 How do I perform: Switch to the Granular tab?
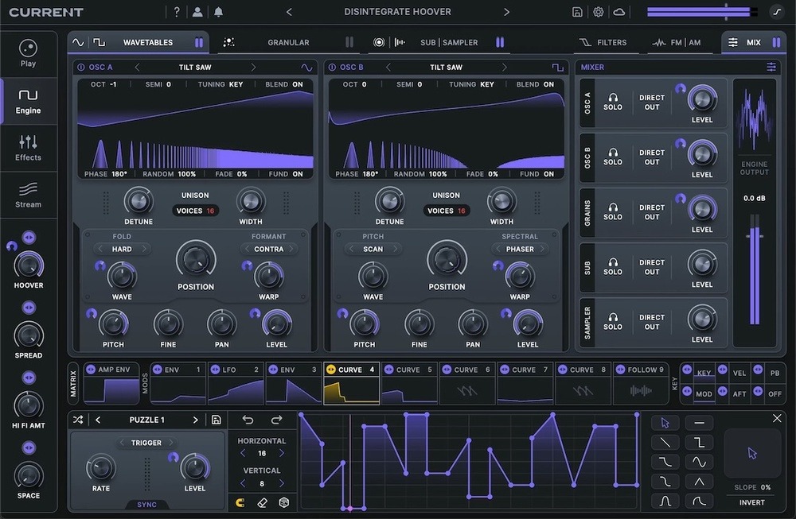(x=288, y=43)
